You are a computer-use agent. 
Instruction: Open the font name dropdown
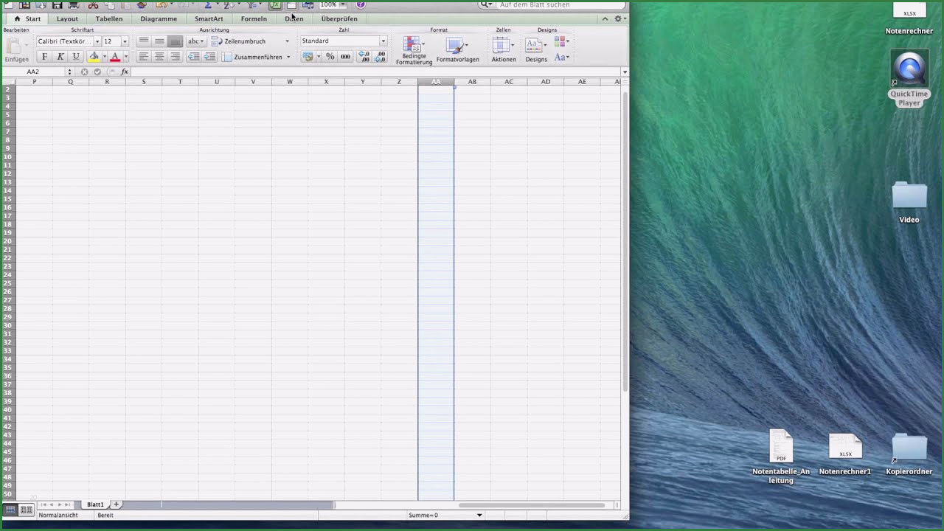point(97,41)
